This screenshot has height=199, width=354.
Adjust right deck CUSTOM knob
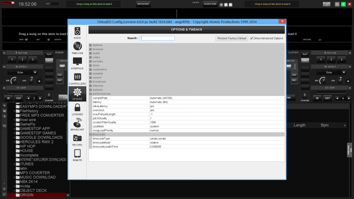[305, 96]
